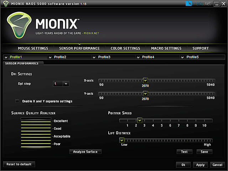Click the Y-axis minimum value 90
This screenshot has width=228, height=171.
tap(101, 98)
